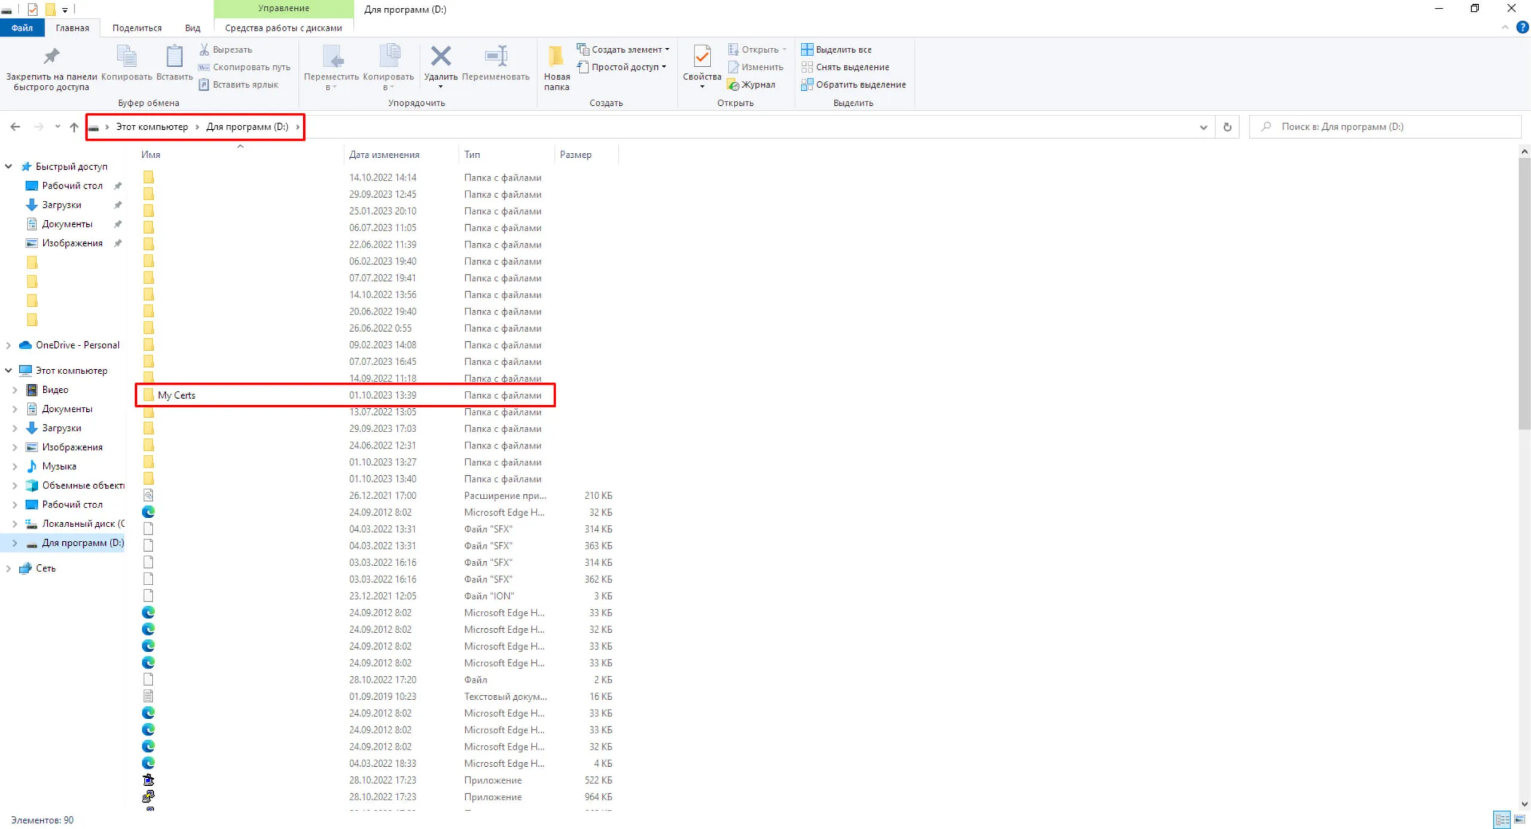Image resolution: width=1531 pixels, height=829 pixels.
Task: Go up one level with the arrow
Action: [x=74, y=127]
